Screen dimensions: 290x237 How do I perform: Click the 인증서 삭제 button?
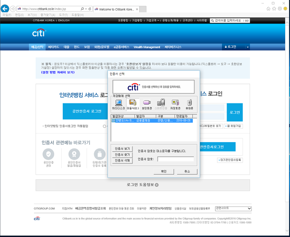(122, 161)
